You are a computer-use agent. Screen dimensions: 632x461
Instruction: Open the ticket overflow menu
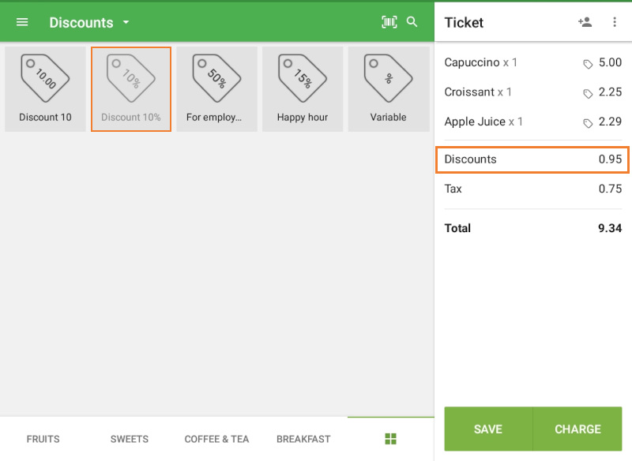point(615,22)
